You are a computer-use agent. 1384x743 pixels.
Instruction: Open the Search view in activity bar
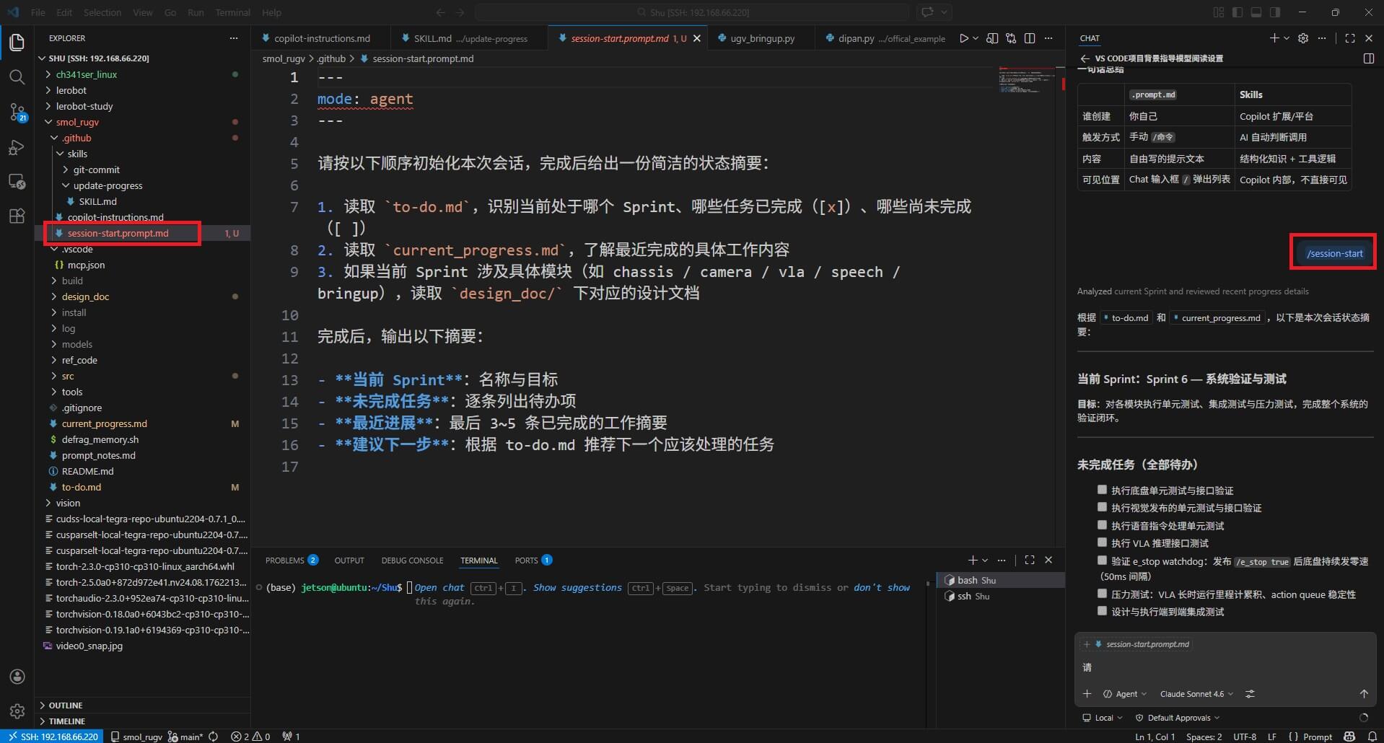tap(17, 76)
